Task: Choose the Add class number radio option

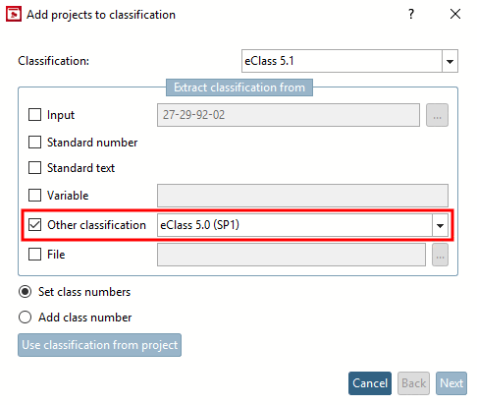Action: 26,318
